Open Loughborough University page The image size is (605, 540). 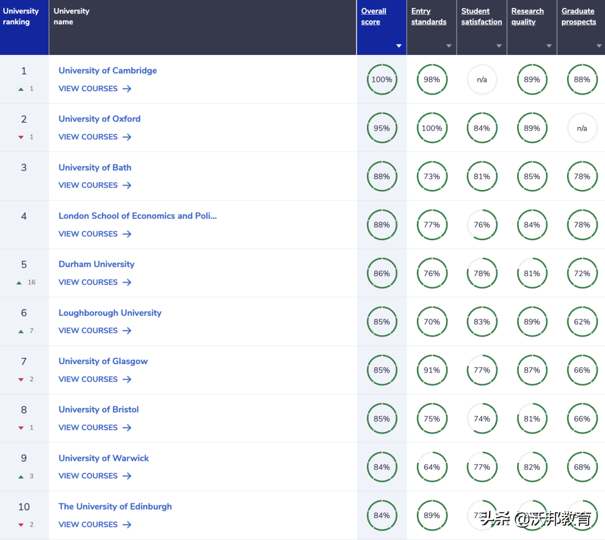(x=110, y=313)
